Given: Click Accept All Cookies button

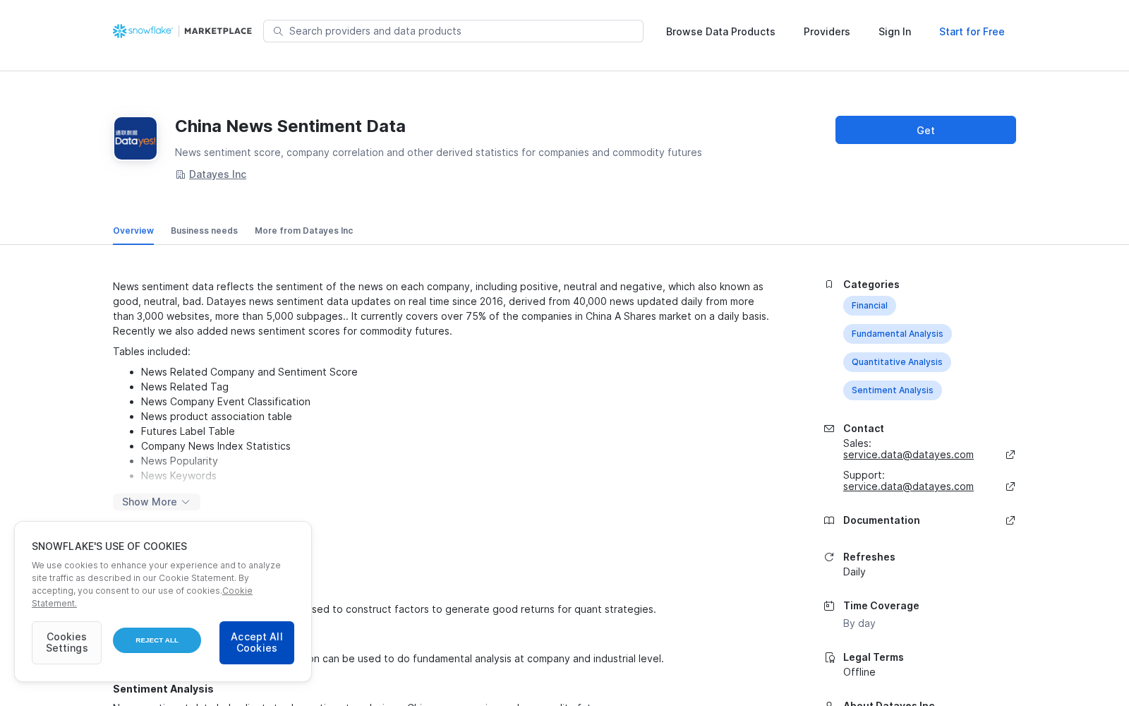Looking at the screenshot, I should (x=257, y=642).
